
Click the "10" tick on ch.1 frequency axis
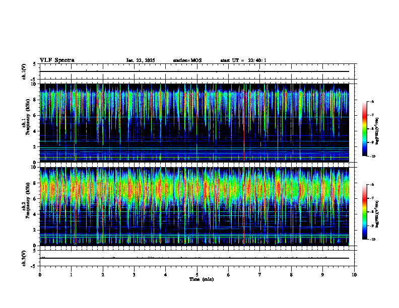tap(34, 84)
